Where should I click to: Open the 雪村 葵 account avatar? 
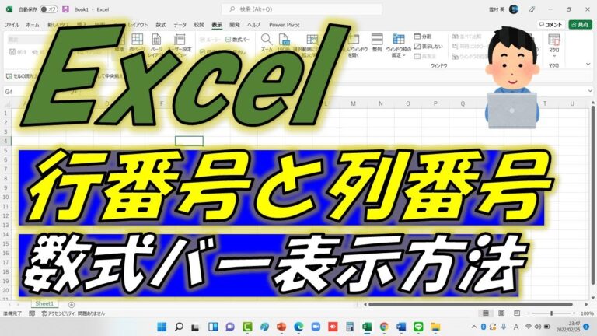(x=514, y=9)
